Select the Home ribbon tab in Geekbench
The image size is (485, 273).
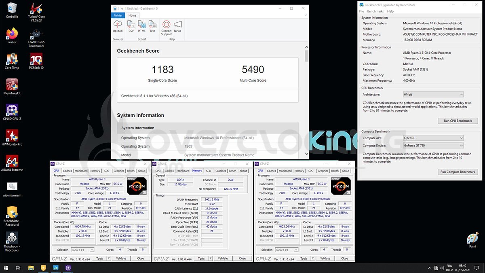click(x=132, y=15)
